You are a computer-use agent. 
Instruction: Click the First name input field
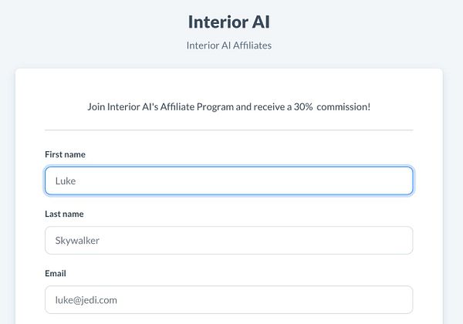[228, 181]
